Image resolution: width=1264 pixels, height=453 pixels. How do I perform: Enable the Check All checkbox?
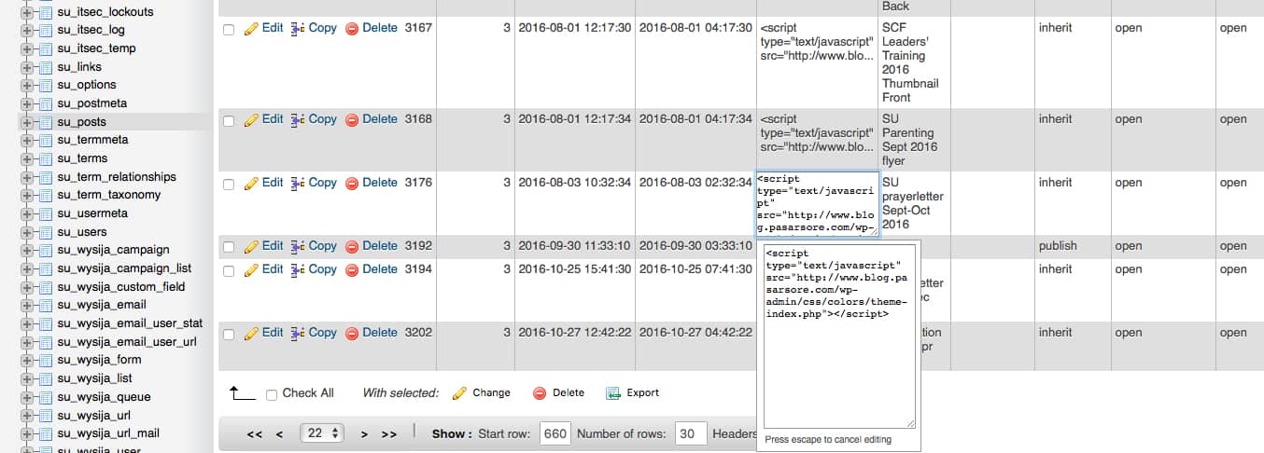tap(272, 394)
